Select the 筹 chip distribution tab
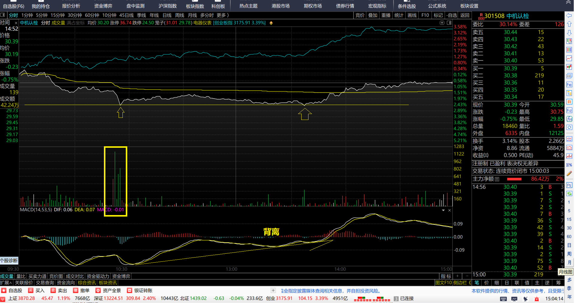This screenshot has width=575, height=303. pos(558,283)
